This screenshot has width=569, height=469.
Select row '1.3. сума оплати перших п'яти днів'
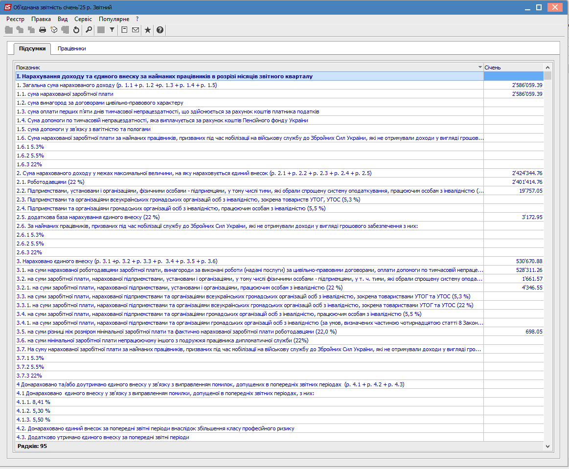point(279,112)
